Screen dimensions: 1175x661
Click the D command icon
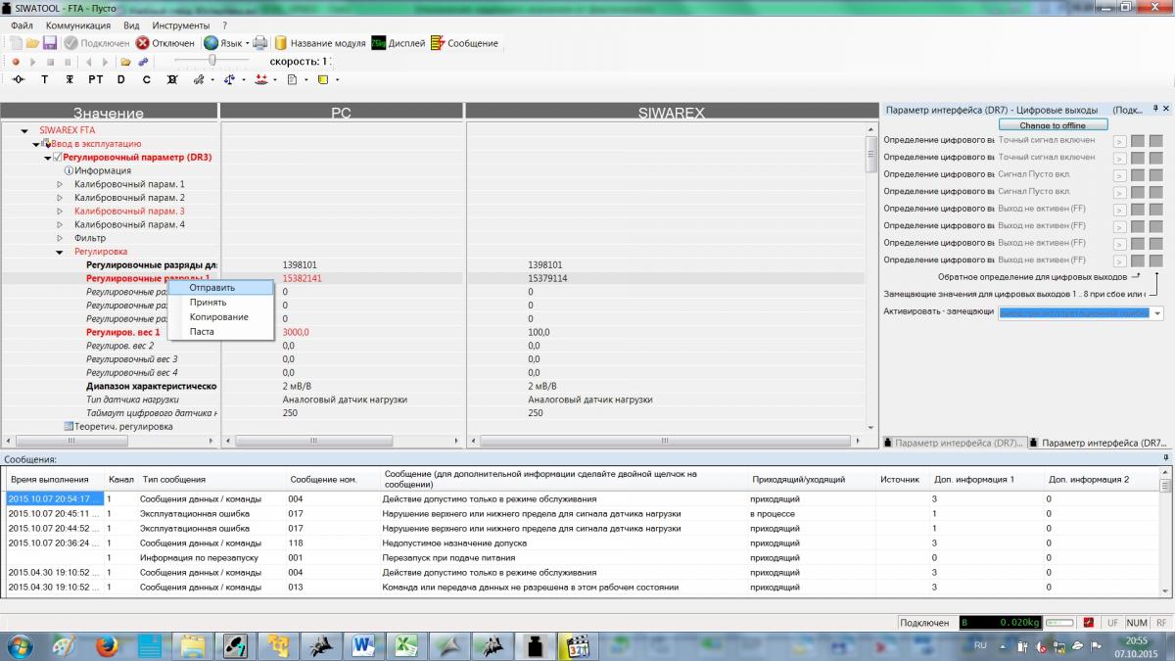121,79
